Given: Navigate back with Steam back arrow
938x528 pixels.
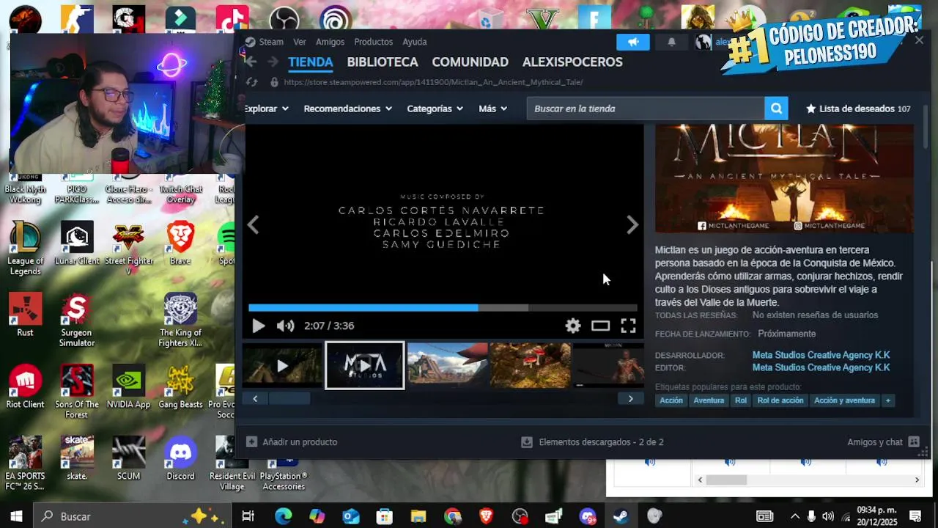Looking at the screenshot, I should 251,62.
